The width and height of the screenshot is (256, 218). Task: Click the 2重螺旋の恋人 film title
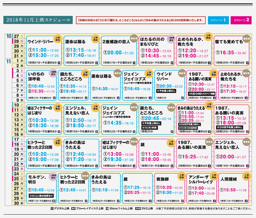tap(116, 42)
